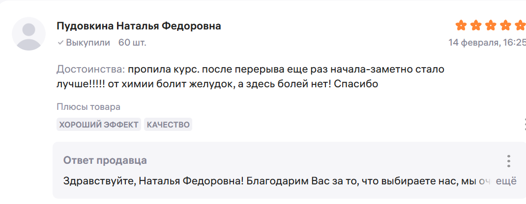The image size is (526, 204).
Task: Click the 60 шт. quantity text
Action: (x=132, y=43)
